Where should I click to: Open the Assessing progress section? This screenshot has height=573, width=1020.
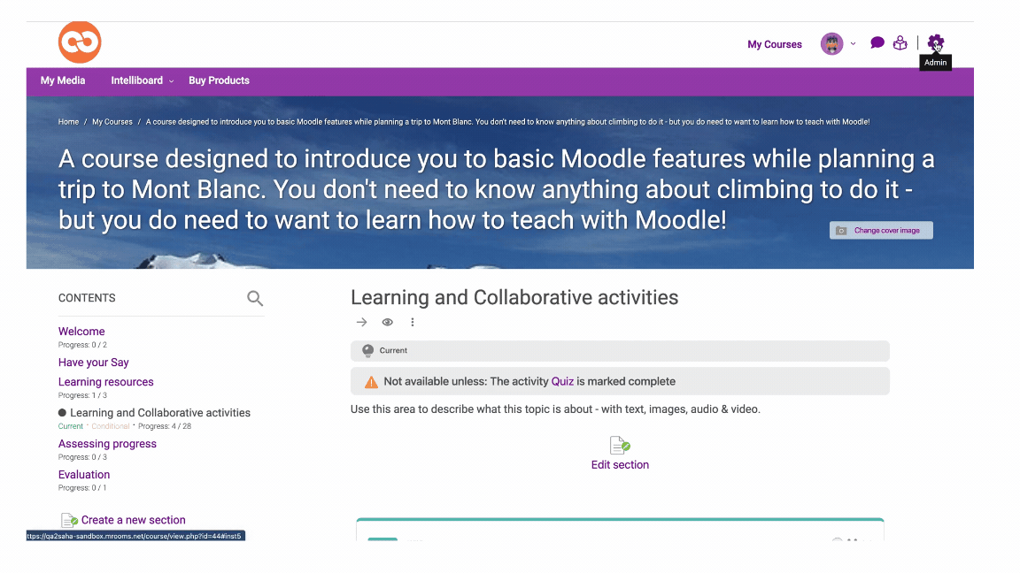(107, 444)
